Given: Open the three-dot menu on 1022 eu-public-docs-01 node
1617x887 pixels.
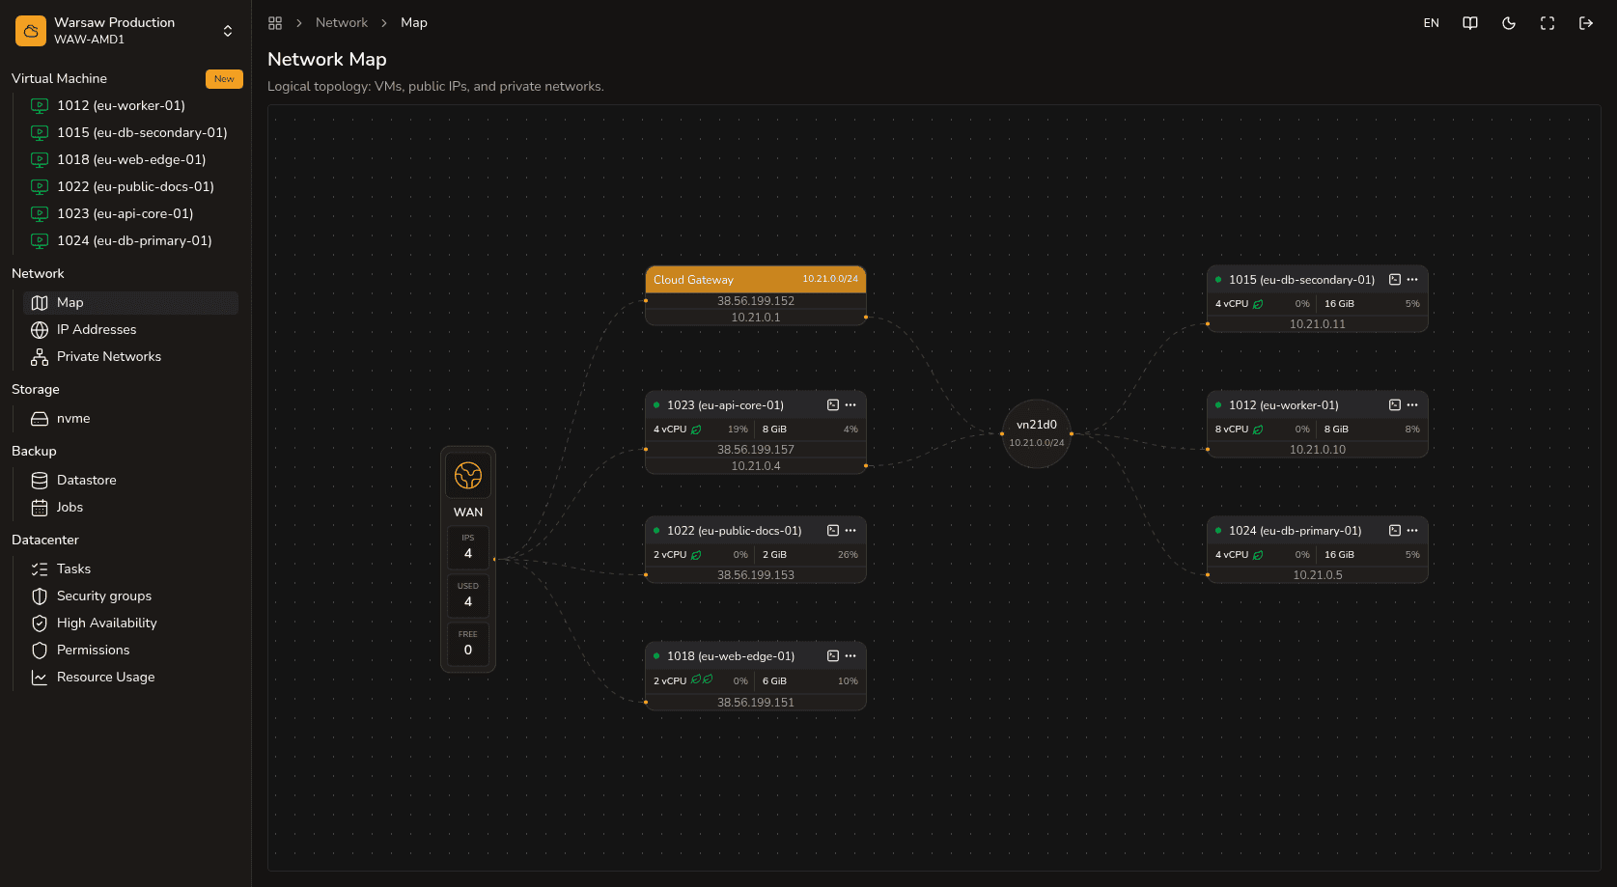Looking at the screenshot, I should (x=850, y=531).
